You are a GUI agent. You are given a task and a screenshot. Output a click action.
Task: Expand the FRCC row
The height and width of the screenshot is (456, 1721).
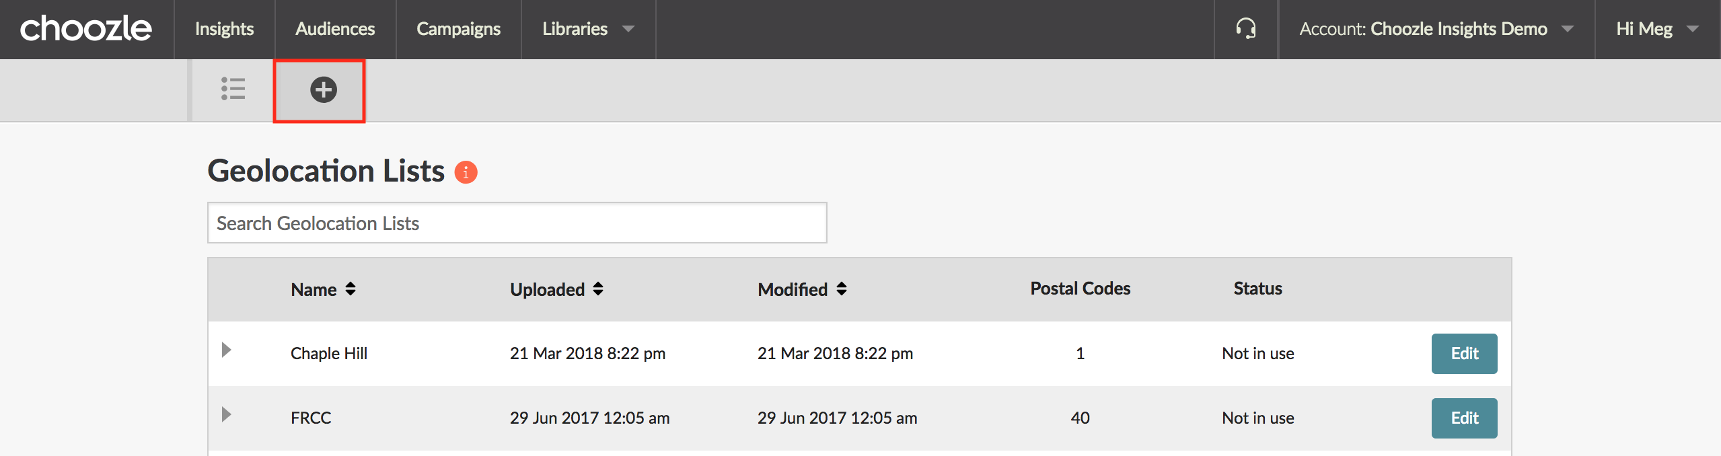pos(227,414)
